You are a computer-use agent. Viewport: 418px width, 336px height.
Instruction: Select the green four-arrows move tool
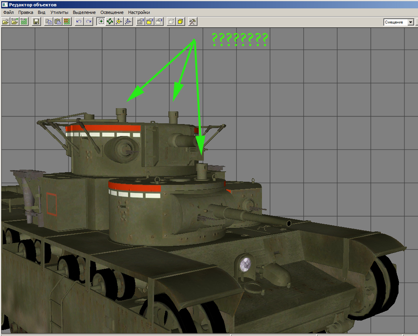(x=110, y=21)
